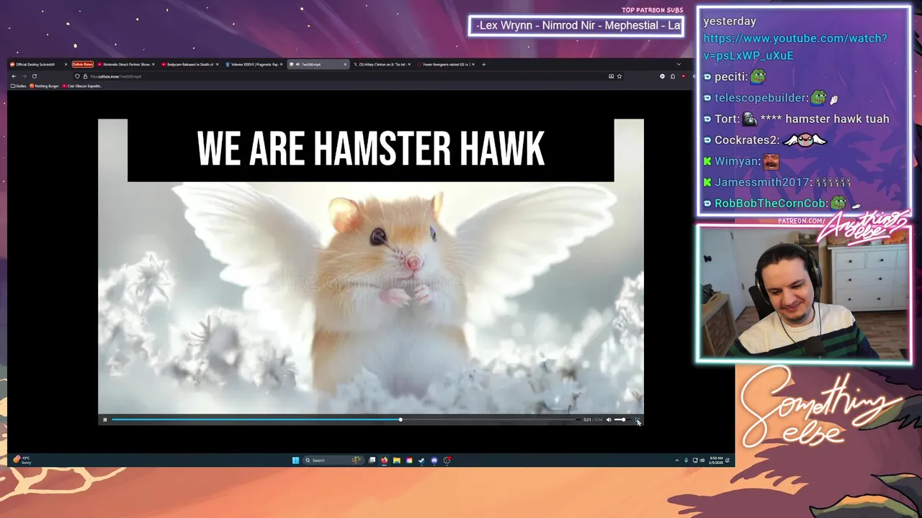Open Discord from the taskbar
922x518 pixels.
click(434, 460)
